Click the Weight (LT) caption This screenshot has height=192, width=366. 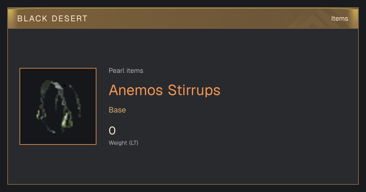[x=124, y=143]
